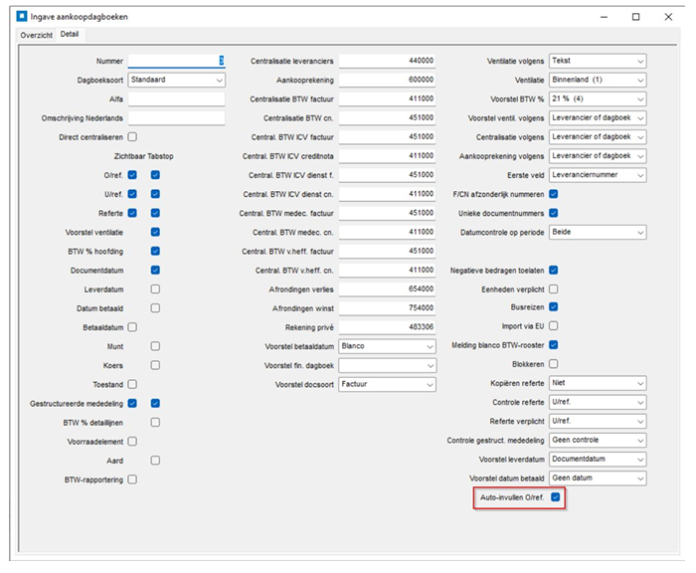The width and height of the screenshot is (696, 573).
Task: Check the Datum betaald checkbox
Action: click(155, 308)
